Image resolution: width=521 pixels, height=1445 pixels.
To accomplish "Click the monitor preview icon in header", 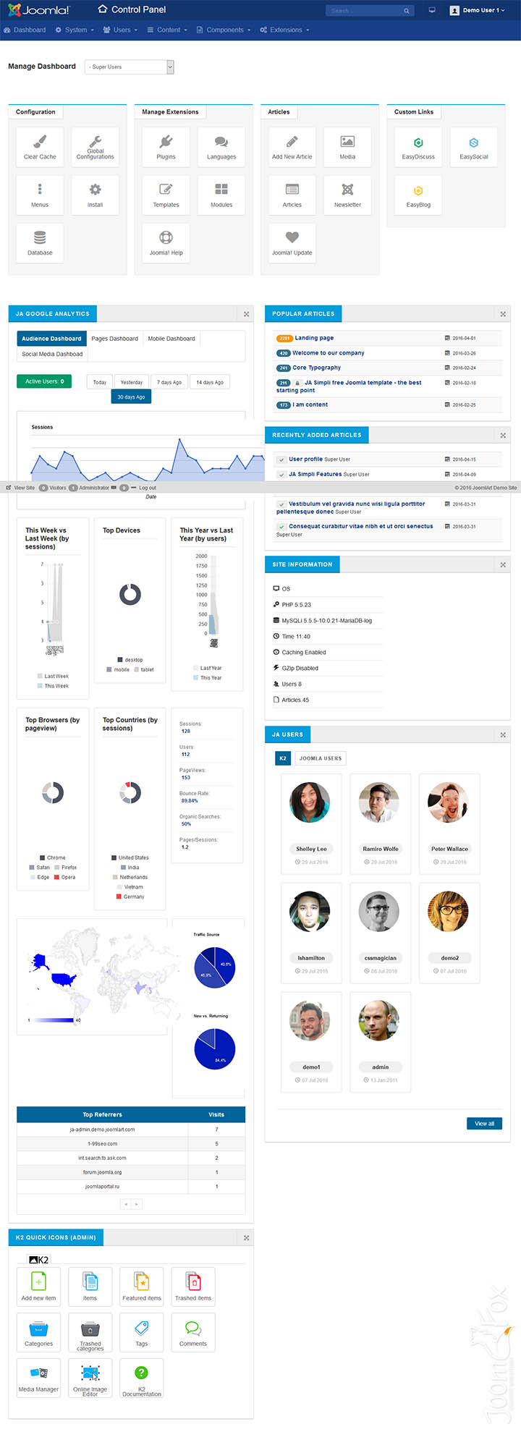I will tap(432, 10).
